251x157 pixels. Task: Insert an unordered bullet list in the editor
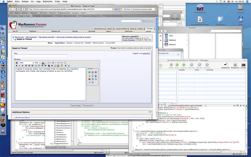pyautogui.click(x=39, y=66)
